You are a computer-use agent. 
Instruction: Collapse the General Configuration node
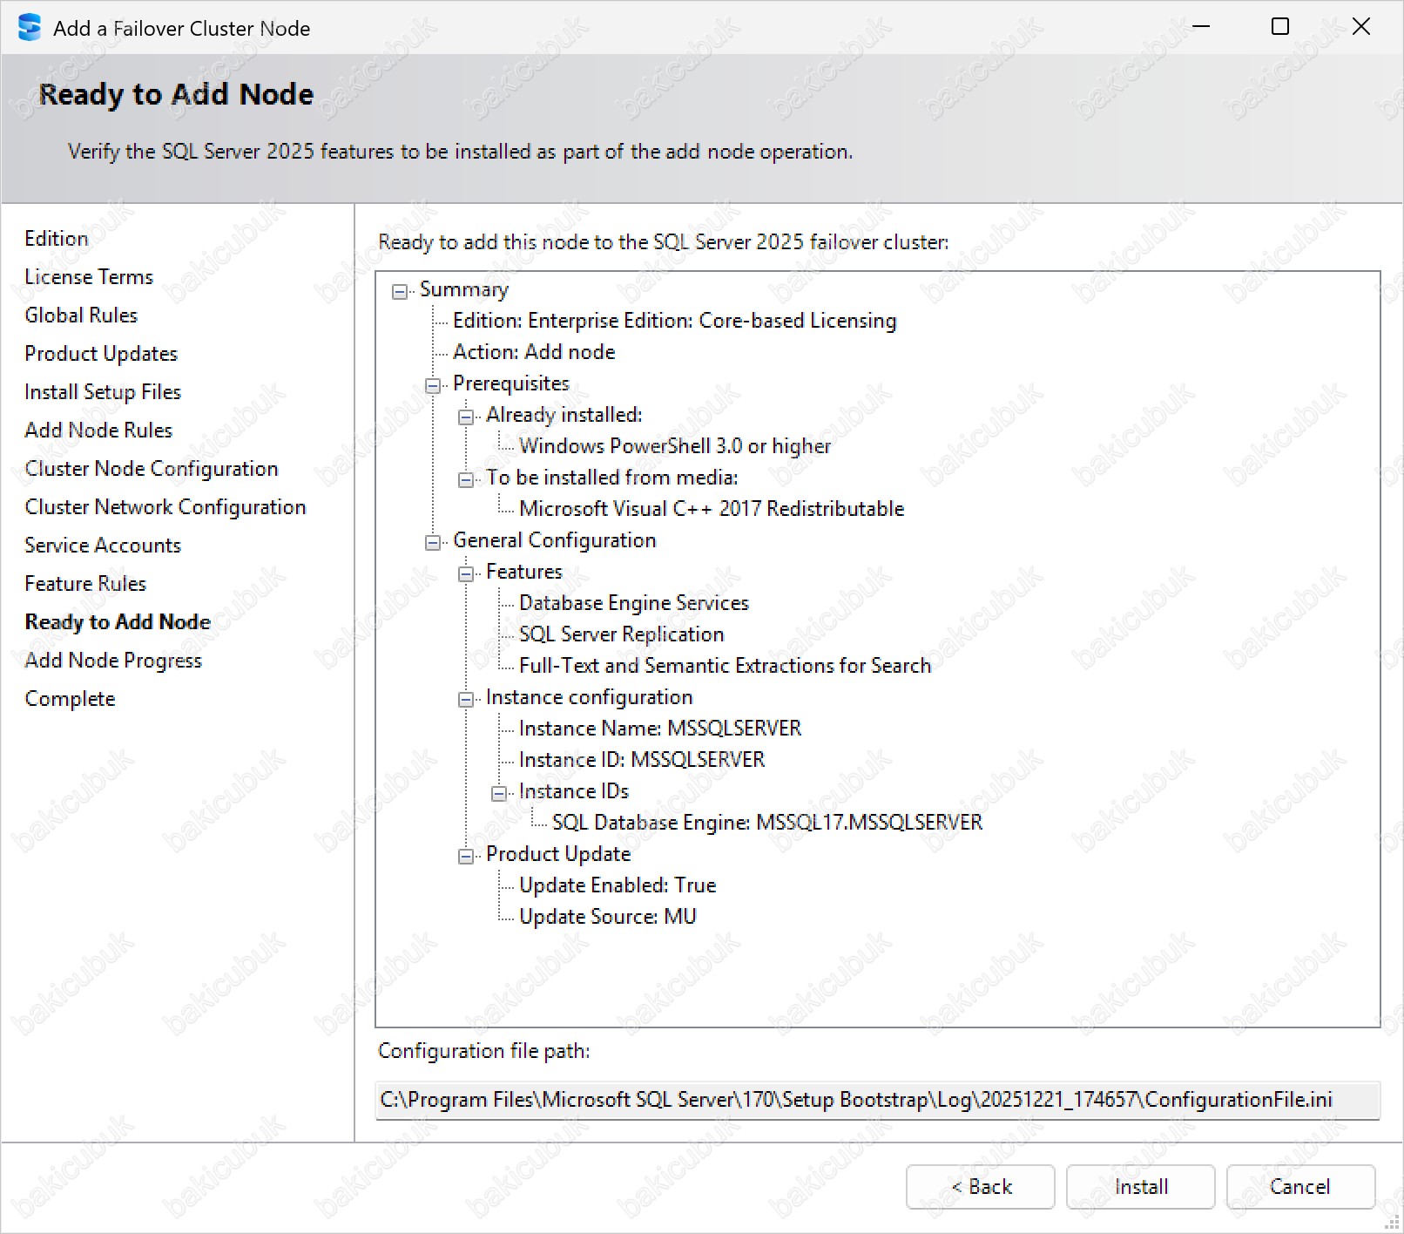click(x=433, y=542)
